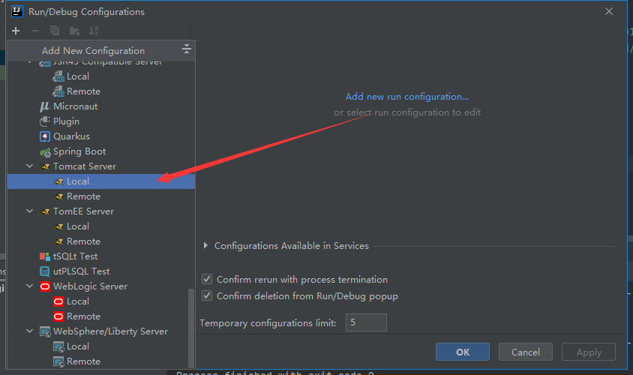Click the Add New Configuration plus icon
Viewport: 633px width, 375px height.
[x=16, y=31]
